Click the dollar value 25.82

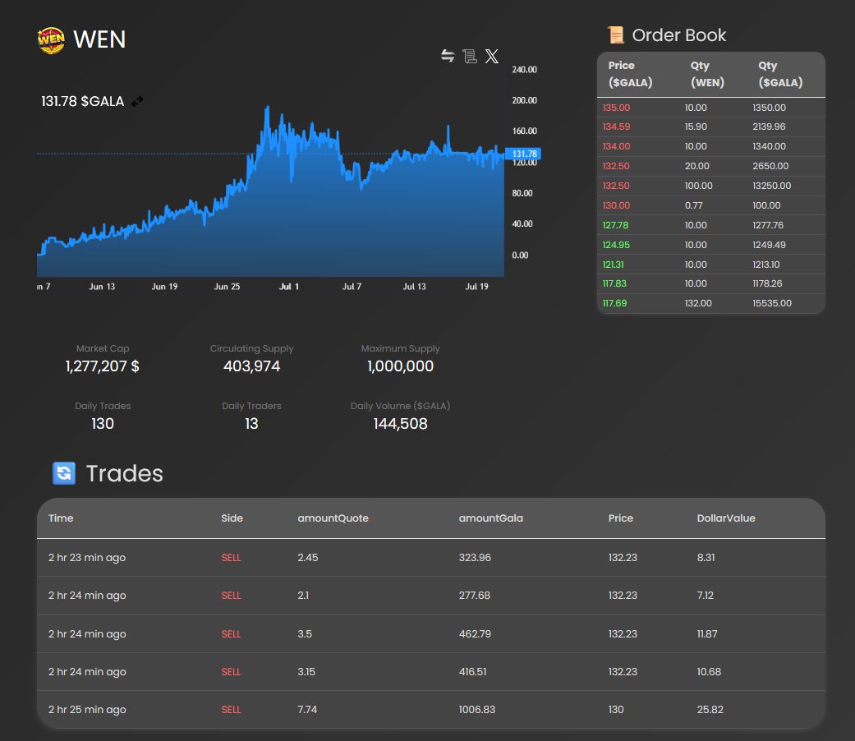(710, 710)
